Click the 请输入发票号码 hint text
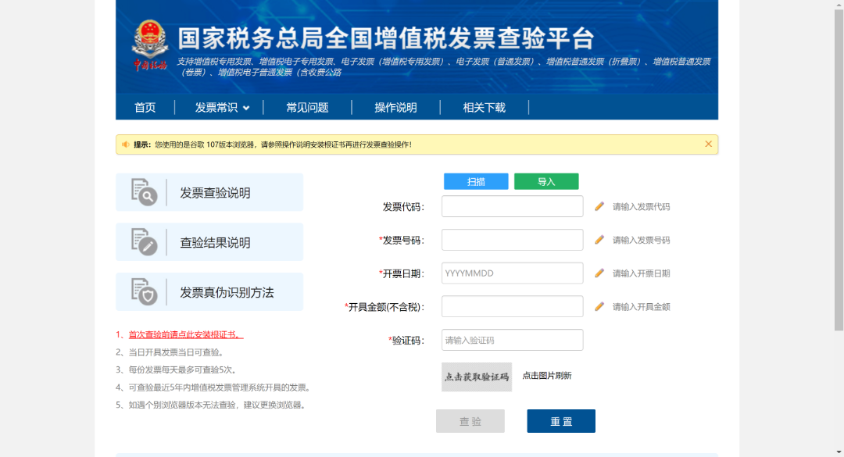The width and height of the screenshot is (844, 457). (641, 240)
